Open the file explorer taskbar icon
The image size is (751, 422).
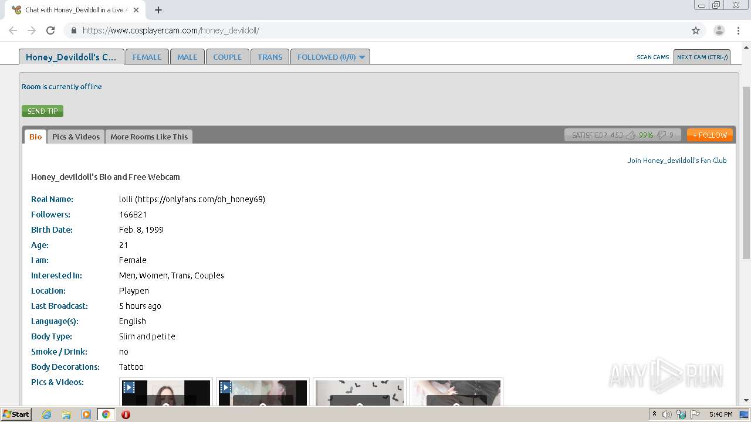tap(66, 414)
